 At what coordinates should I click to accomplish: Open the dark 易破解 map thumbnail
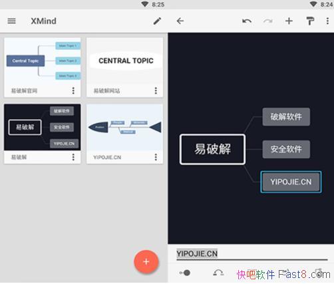tap(43, 127)
